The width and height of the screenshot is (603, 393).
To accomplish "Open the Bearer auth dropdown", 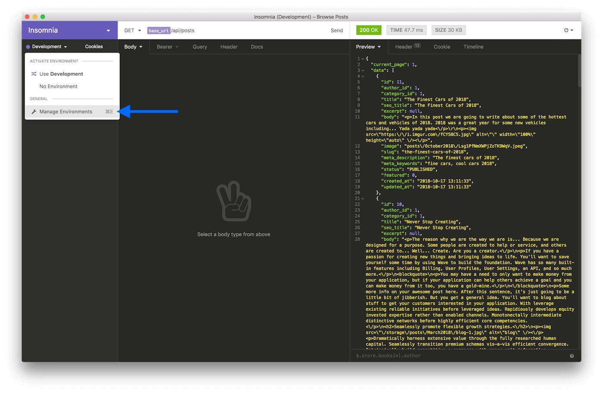I will 167,47.
